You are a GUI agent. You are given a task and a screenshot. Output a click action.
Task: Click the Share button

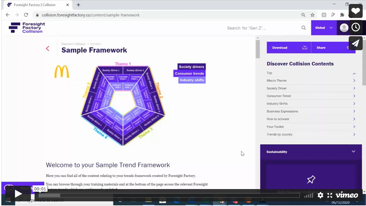321,48
